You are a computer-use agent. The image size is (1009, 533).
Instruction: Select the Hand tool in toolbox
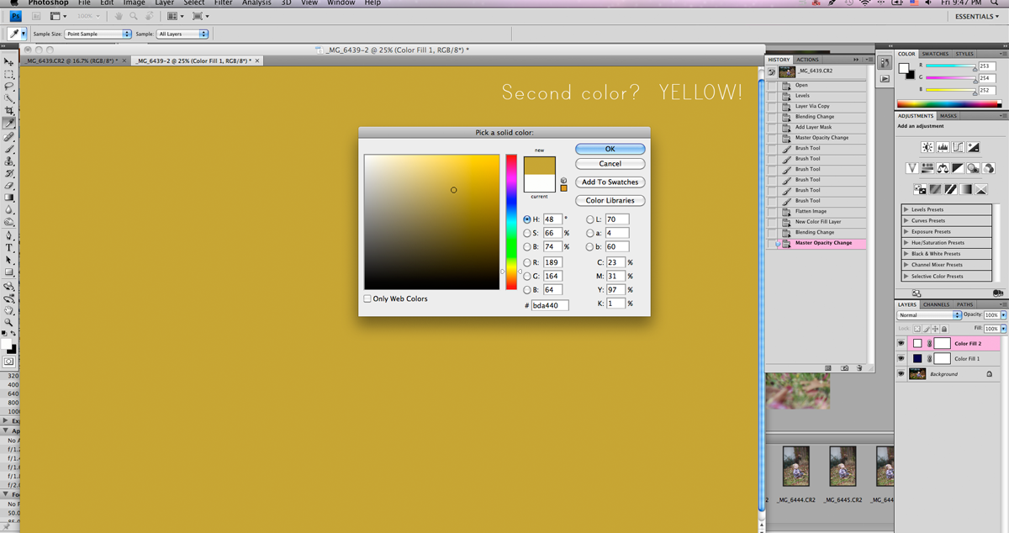(9, 310)
